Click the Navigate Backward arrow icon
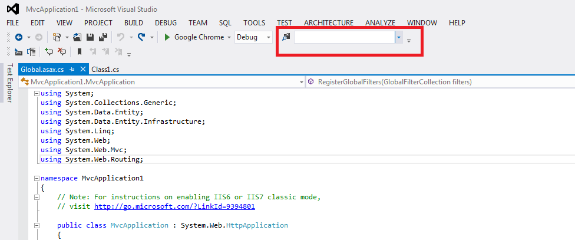 (x=19, y=37)
